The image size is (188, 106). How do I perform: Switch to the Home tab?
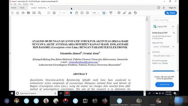tap(14, 8)
